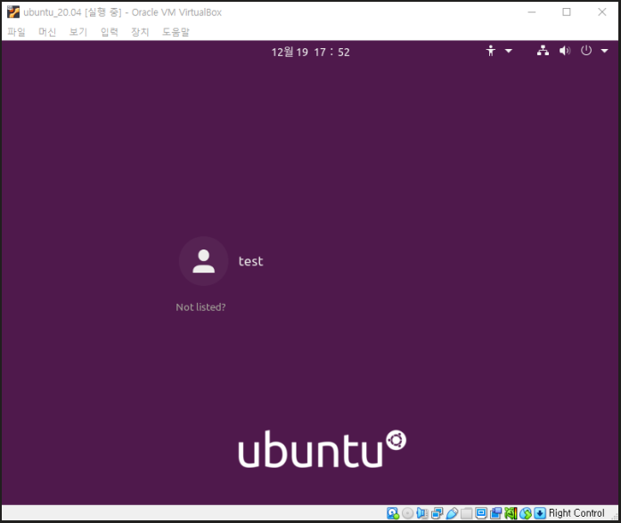Click the power icon in the Ubuntu top bar

coord(586,51)
